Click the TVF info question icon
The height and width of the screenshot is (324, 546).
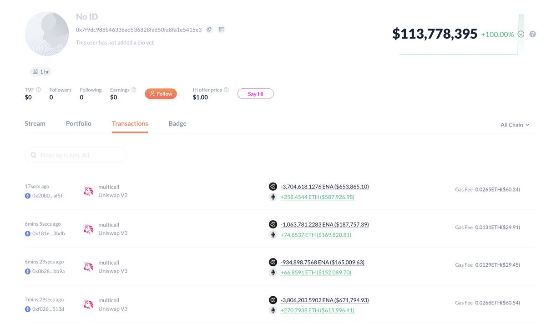pos(39,90)
